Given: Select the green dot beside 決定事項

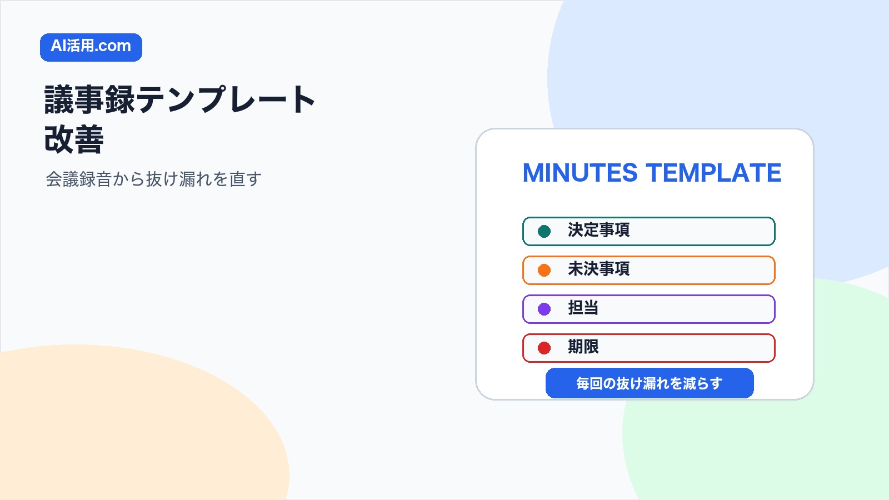Looking at the screenshot, I should (545, 231).
